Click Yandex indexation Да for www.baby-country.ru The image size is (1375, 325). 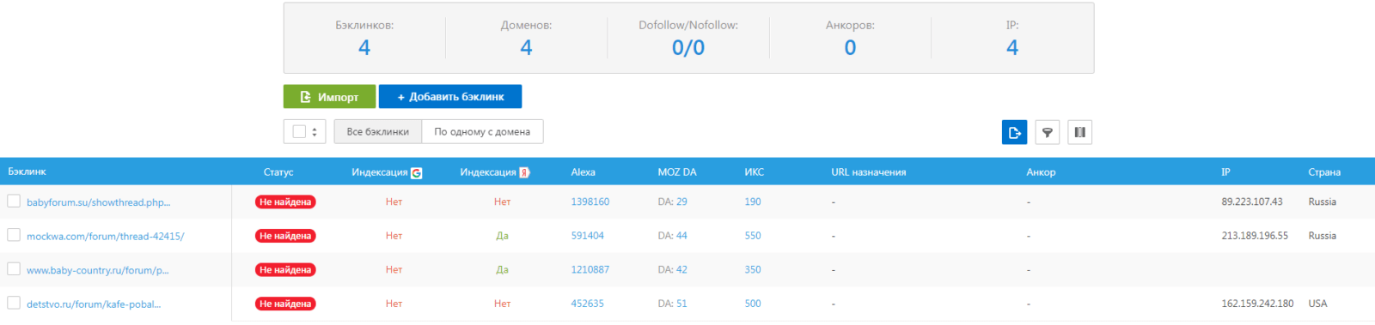(502, 269)
